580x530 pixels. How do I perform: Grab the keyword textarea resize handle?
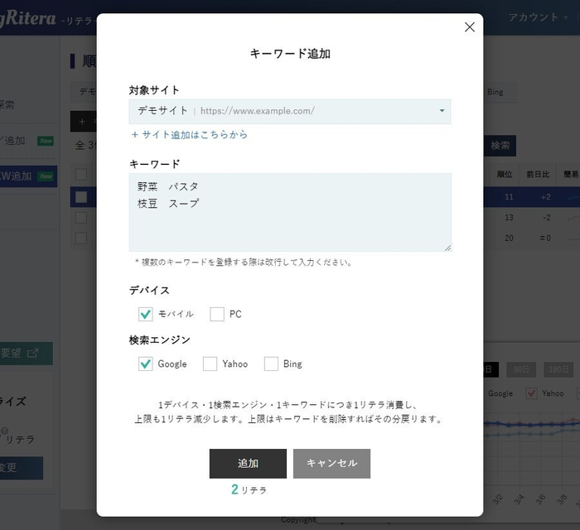pos(447,247)
